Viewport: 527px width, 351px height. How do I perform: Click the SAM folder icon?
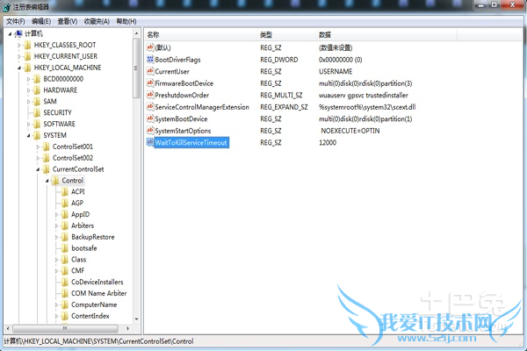coord(37,102)
